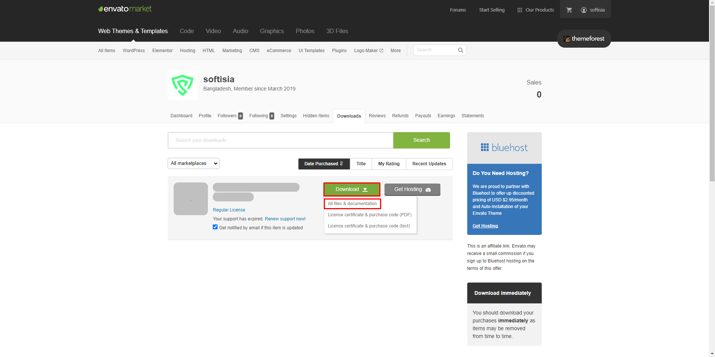Click the search magnifier icon
The height and width of the screenshot is (357, 715).
click(461, 50)
